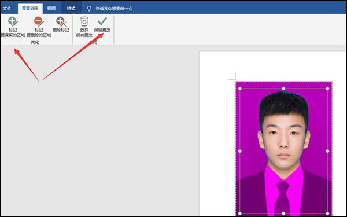This screenshot has height=217, width=347.
Task: Switch to Background Removal (背景消除) tab
Action: (x=30, y=9)
